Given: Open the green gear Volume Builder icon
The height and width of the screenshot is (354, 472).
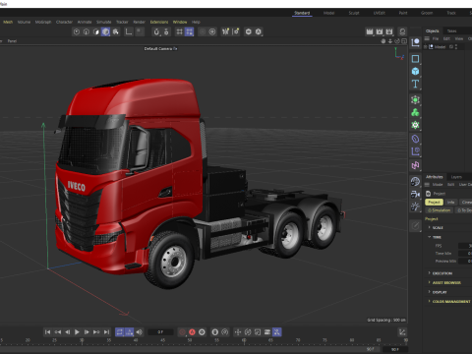Looking at the screenshot, I should click(x=415, y=125).
